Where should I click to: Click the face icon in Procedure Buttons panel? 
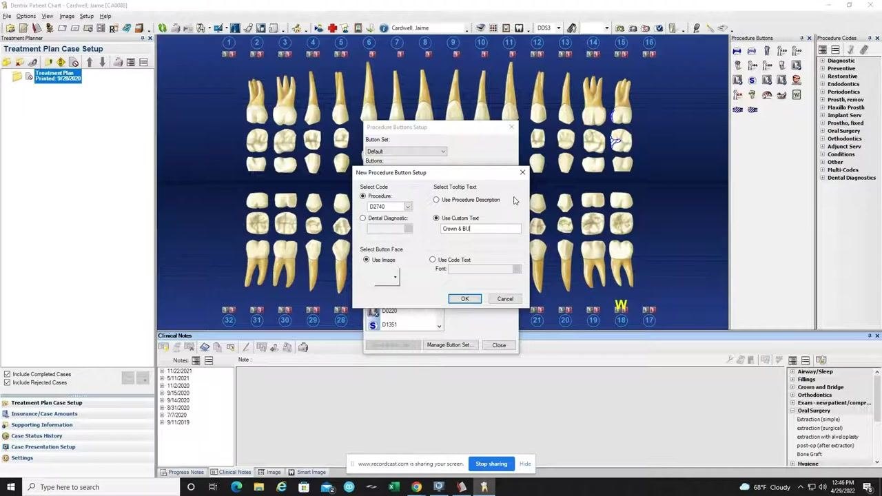[x=796, y=80]
